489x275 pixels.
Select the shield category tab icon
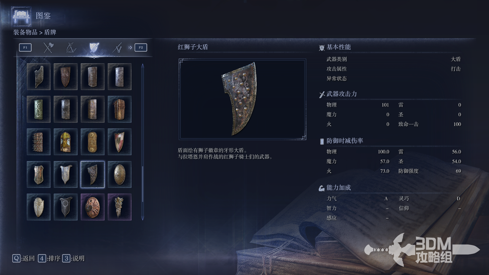point(94,48)
